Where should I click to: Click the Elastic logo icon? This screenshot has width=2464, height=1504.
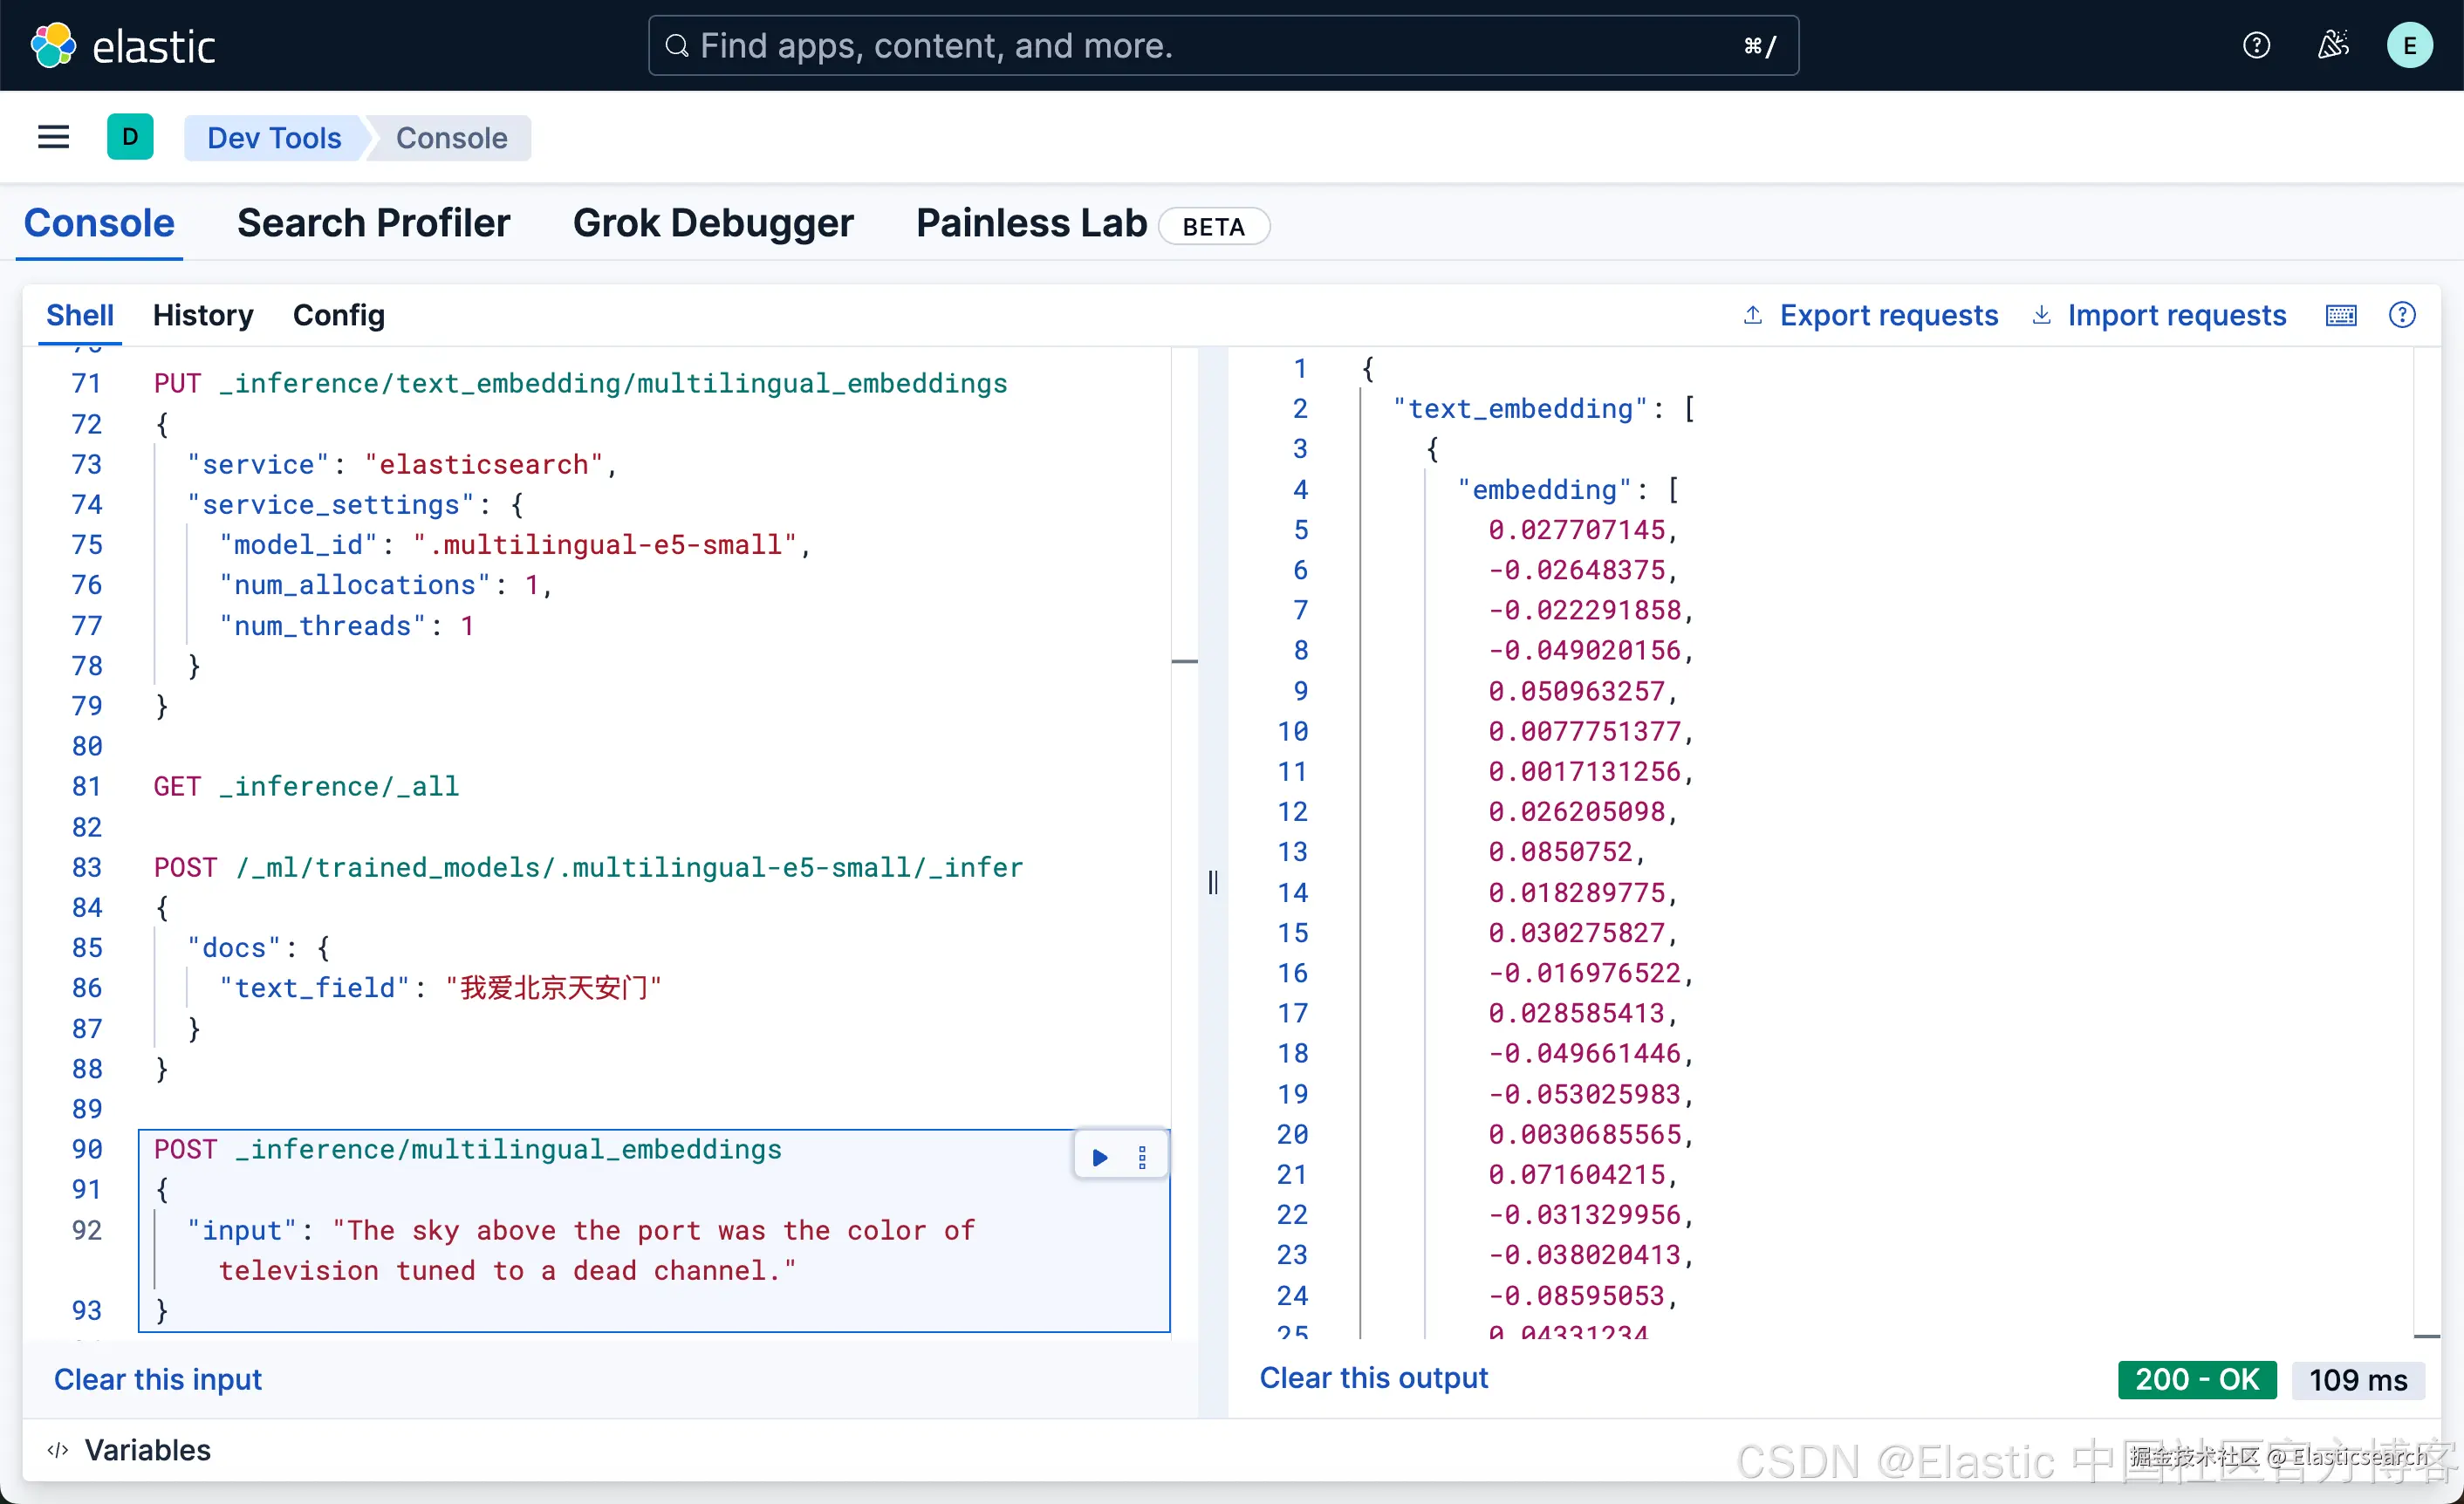tap(53, 46)
